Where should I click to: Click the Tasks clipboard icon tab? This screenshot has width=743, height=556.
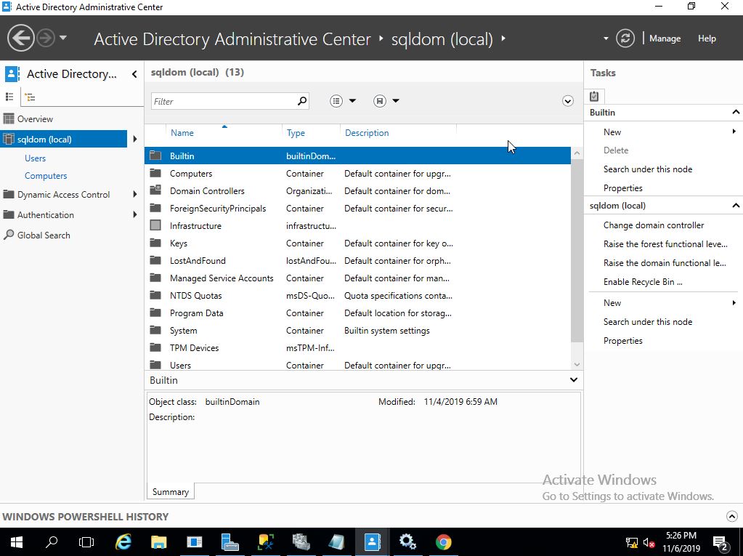pos(594,96)
